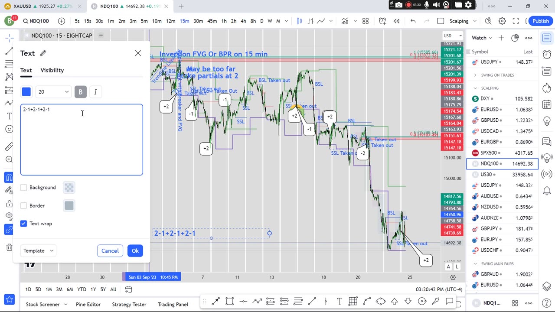Viewport: 555px width, 312px height.
Task: Select the zoom-in magnifier tool
Action: click(9, 159)
